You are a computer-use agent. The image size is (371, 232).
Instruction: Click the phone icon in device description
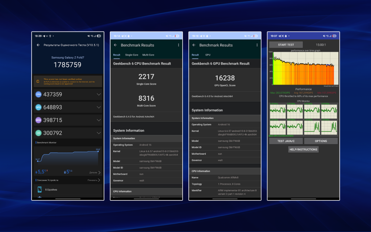pos(39,189)
